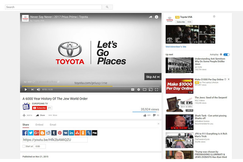Share to Twitter

point(31,133)
